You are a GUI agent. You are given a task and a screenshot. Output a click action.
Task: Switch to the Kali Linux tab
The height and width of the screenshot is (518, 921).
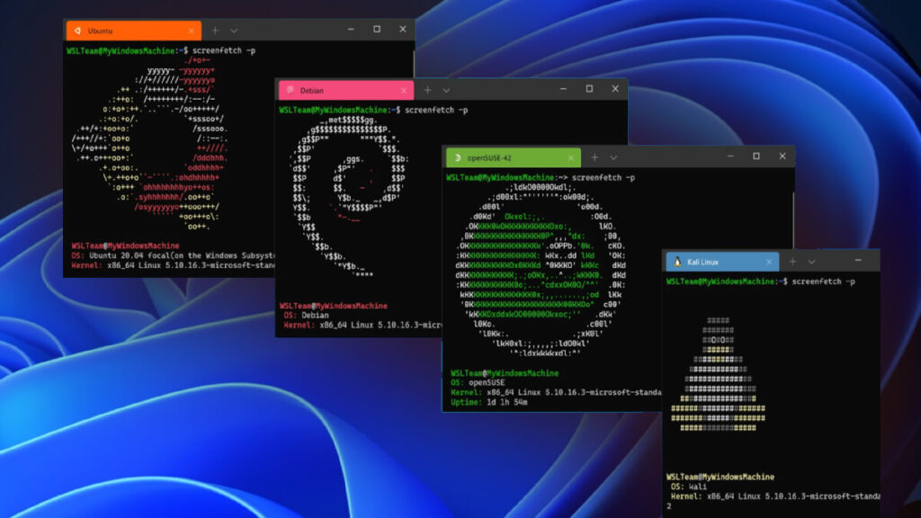722,262
